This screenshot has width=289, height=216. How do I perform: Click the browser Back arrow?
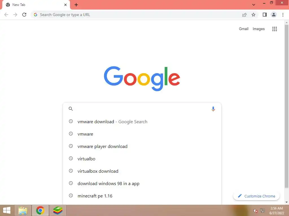[6, 15]
